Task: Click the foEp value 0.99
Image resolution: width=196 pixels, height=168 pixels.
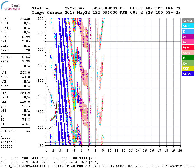Action: (26, 37)
